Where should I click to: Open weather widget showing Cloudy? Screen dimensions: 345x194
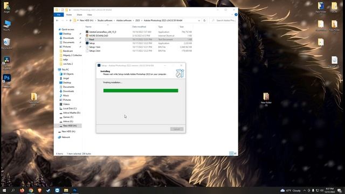291,190
